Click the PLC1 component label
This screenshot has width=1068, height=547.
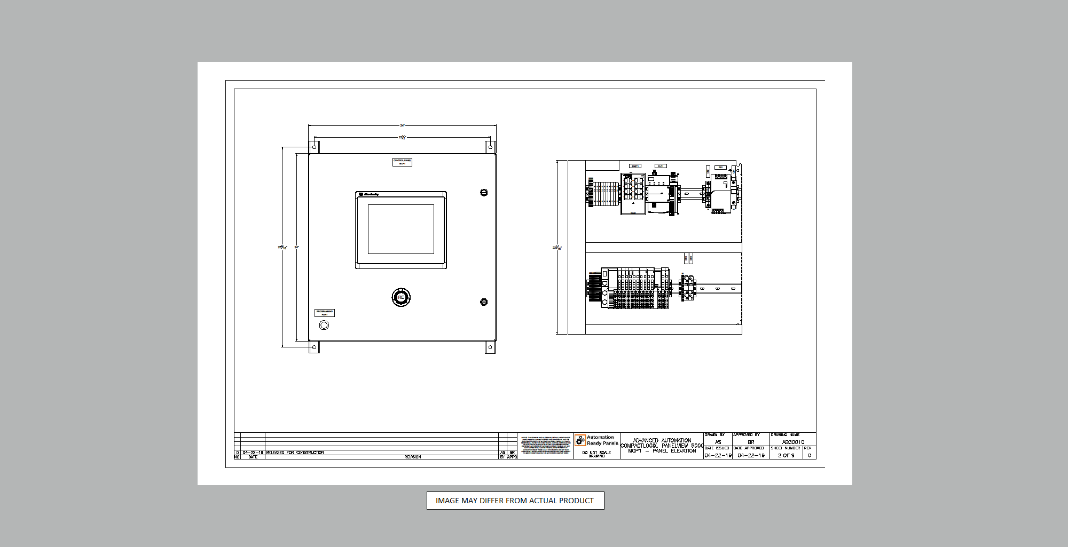point(661,166)
